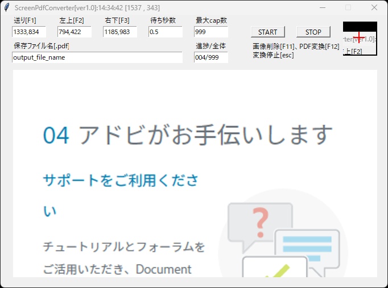388x288 pixels.
Task: Click the question mark speech bubble illustration
Action: pyautogui.click(x=259, y=222)
